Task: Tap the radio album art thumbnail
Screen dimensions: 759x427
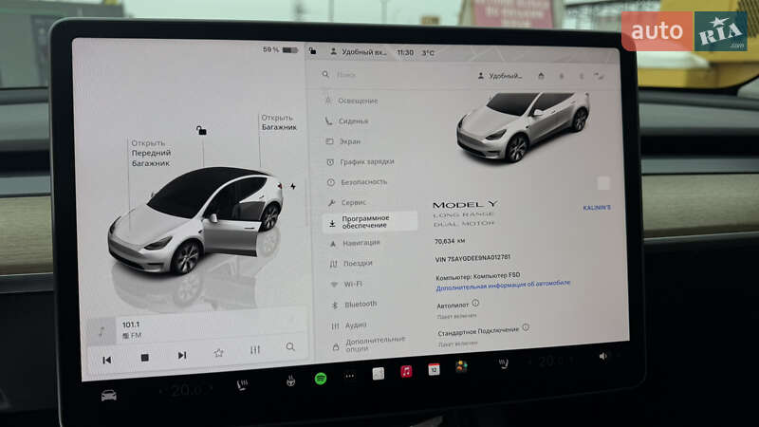Action: tap(102, 331)
